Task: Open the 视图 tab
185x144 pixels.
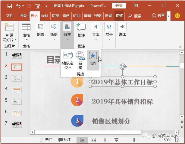Action: click(x=98, y=16)
